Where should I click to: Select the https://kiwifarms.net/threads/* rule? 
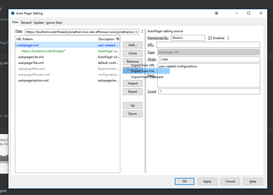pos(67,51)
